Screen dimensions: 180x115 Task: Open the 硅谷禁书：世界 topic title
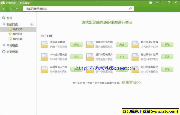[149, 54]
